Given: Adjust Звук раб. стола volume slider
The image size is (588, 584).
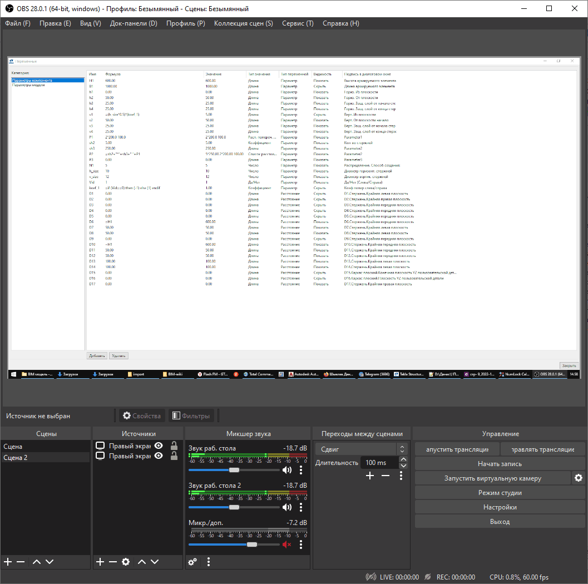Looking at the screenshot, I should coord(234,470).
